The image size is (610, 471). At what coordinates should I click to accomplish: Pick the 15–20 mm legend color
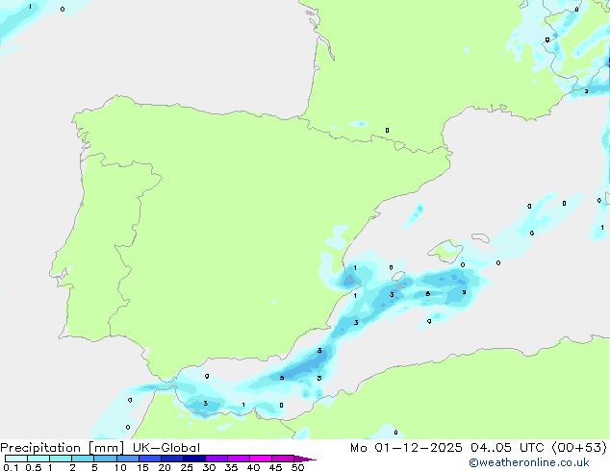150,459
